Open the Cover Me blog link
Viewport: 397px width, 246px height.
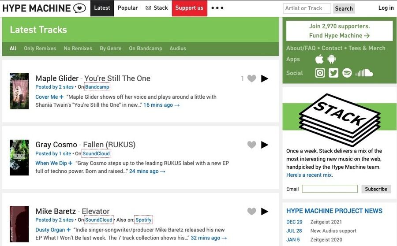pyautogui.click(x=47, y=97)
